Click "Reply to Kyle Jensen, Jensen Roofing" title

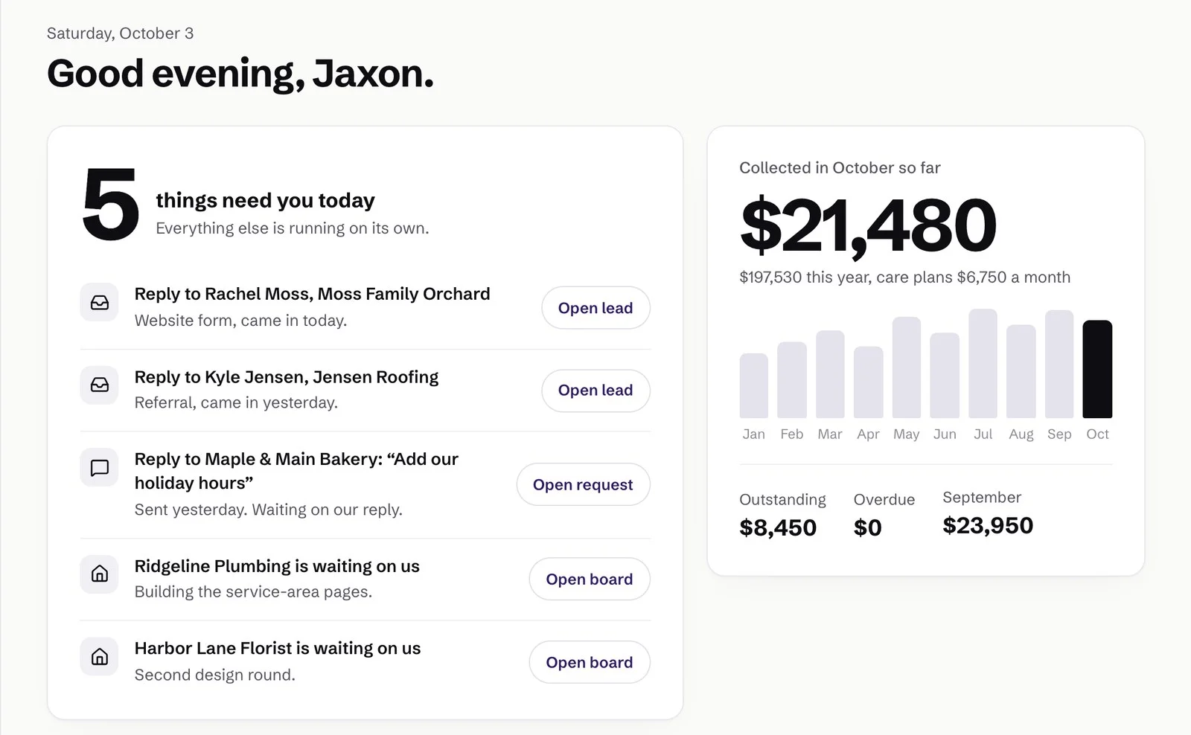[287, 377]
